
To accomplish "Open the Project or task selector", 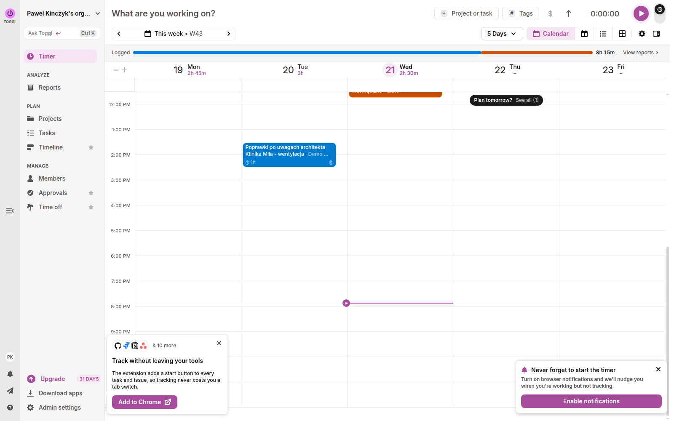I will [466, 13].
